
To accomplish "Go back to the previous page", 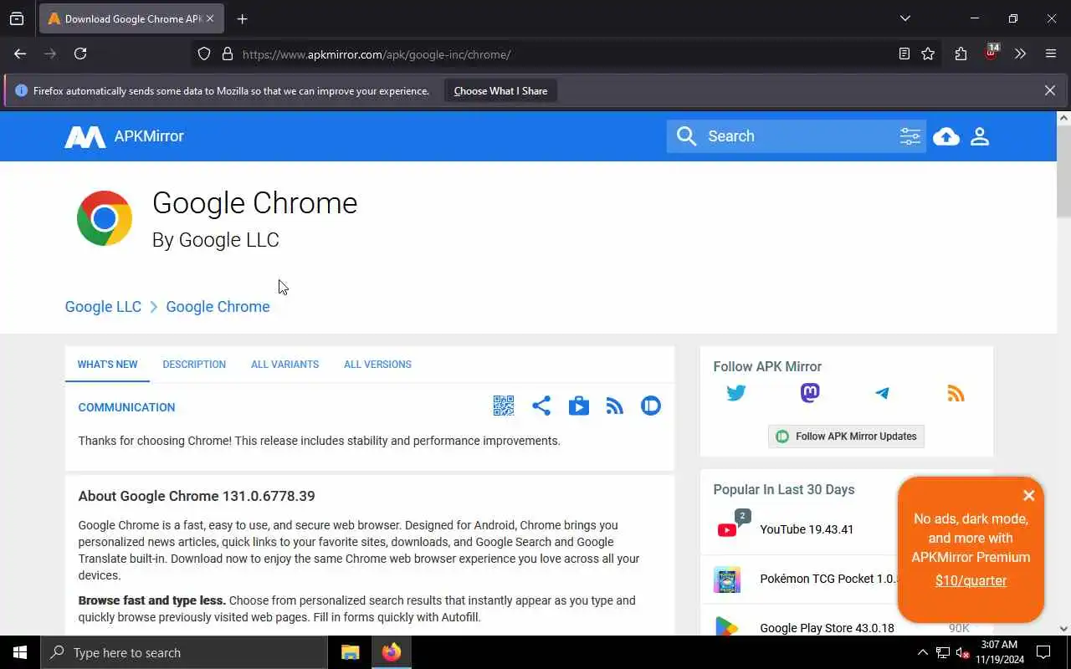I will [x=20, y=54].
